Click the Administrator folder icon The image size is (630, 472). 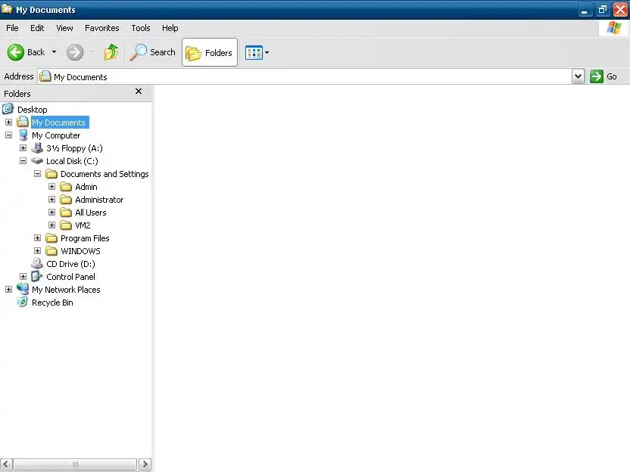tap(66, 200)
